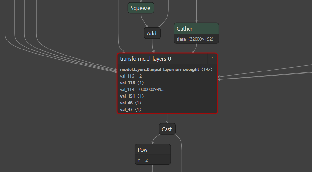312x172 pixels.
Task: Click the Pow node header
Action: click(152, 150)
